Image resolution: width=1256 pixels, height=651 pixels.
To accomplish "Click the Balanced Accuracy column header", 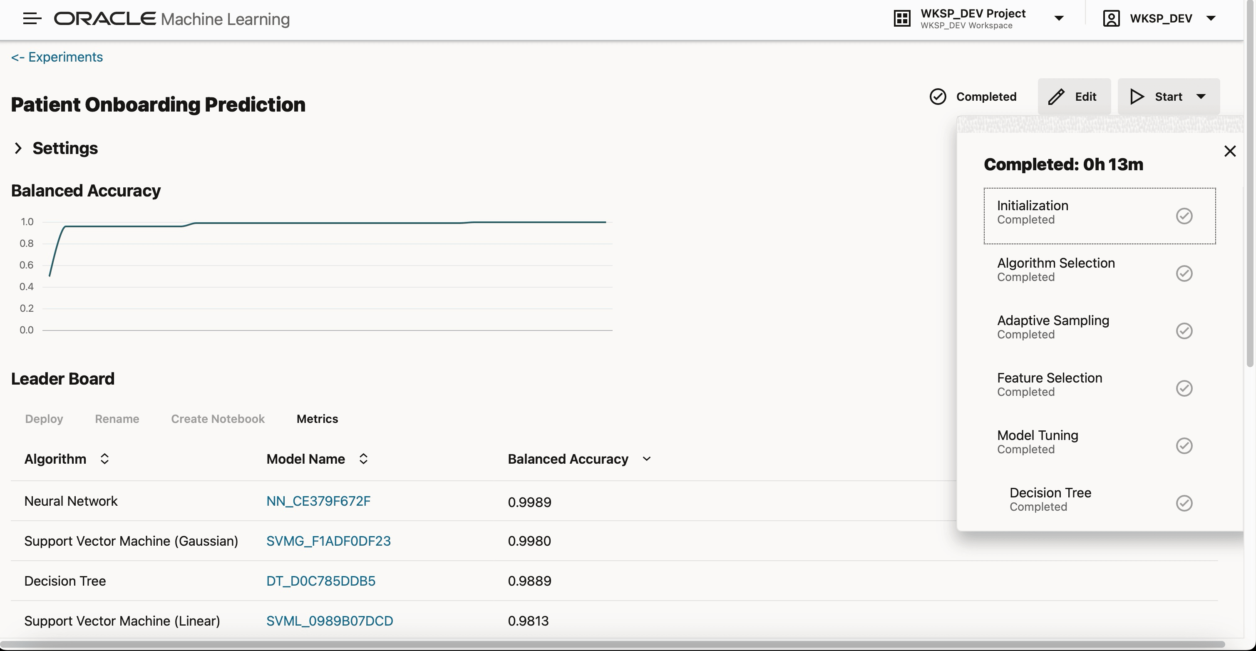I will (x=568, y=459).
